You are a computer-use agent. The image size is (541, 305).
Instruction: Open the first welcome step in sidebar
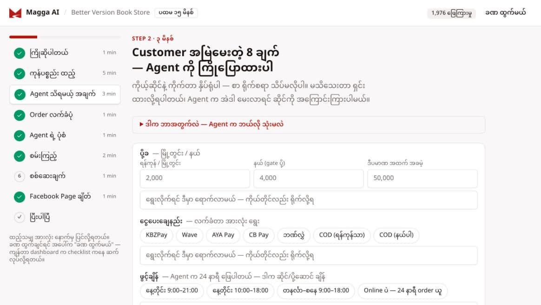pyautogui.click(x=65, y=53)
